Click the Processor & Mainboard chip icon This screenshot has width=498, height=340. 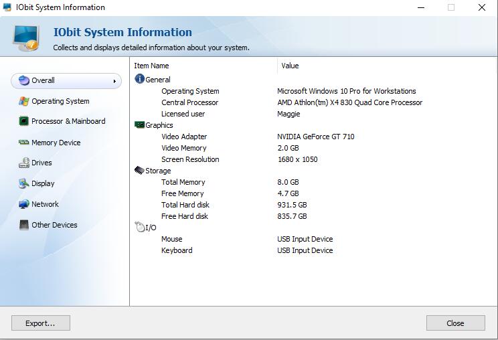[24, 121]
